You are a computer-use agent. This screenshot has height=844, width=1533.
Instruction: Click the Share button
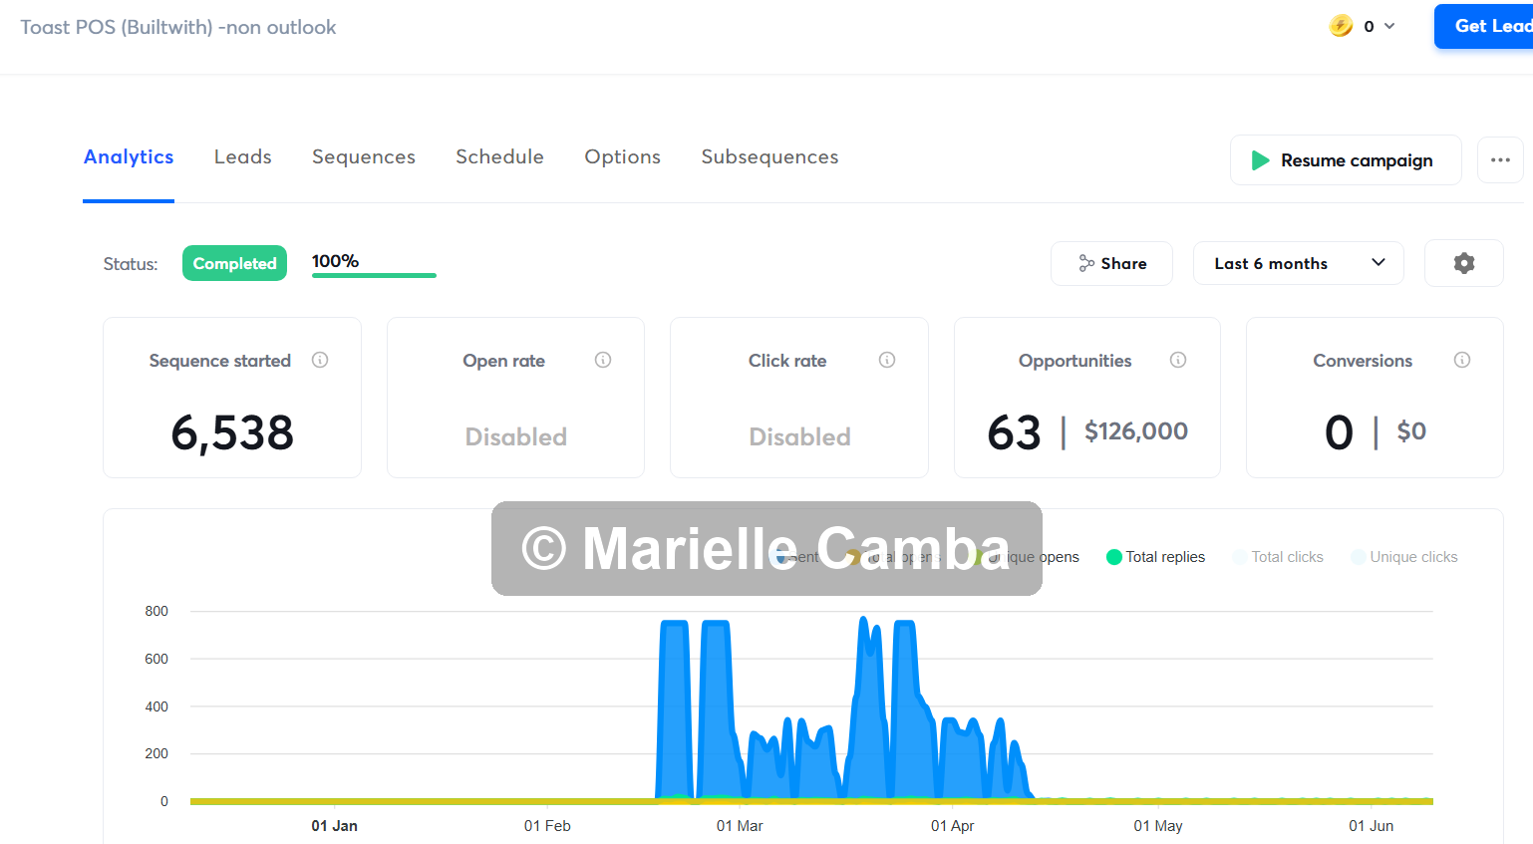pyautogui.click(x=1111, y=263)
